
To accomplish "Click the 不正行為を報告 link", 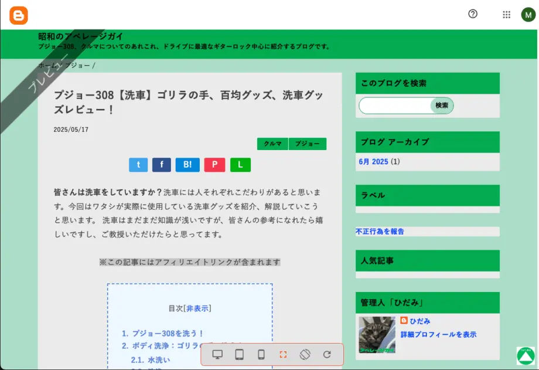I will click(x=380, y=231).
